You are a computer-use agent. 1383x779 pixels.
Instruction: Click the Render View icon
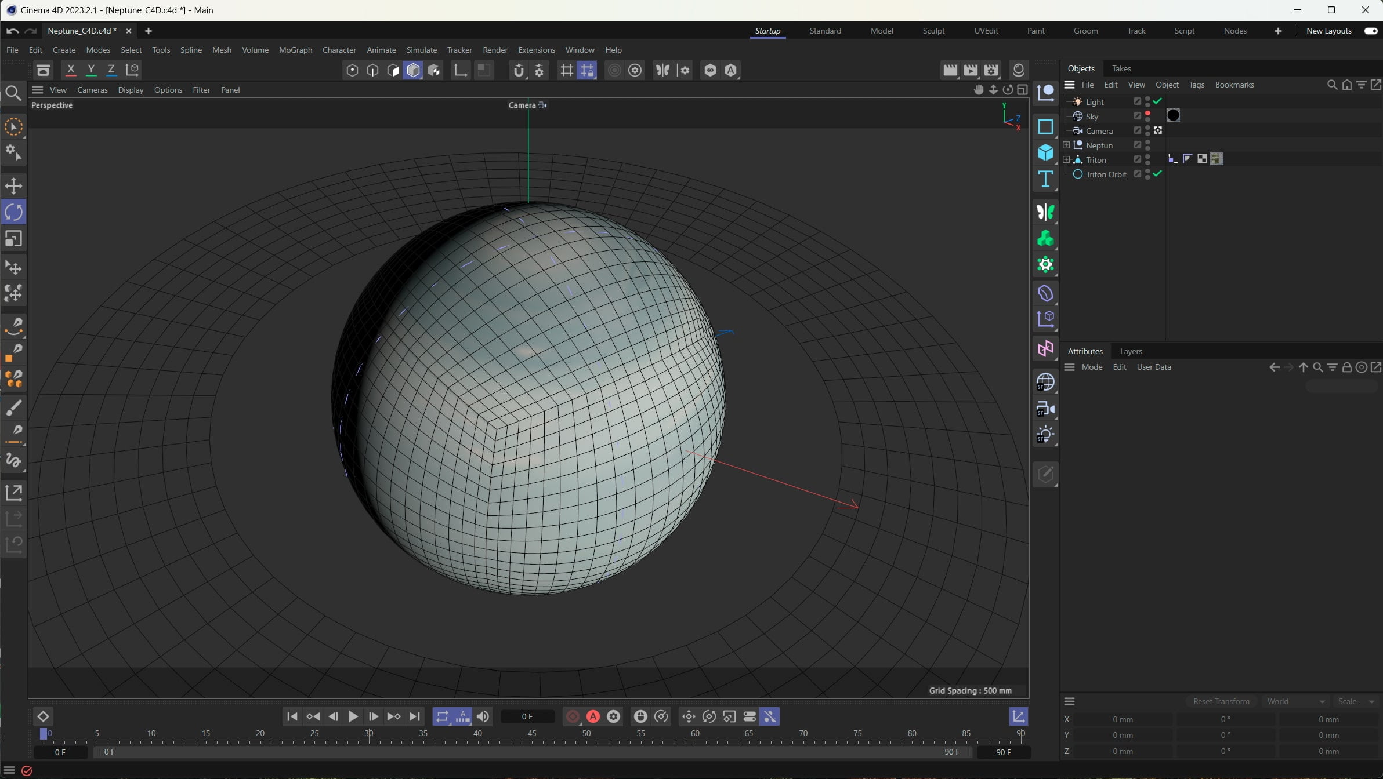coord(950,70)
